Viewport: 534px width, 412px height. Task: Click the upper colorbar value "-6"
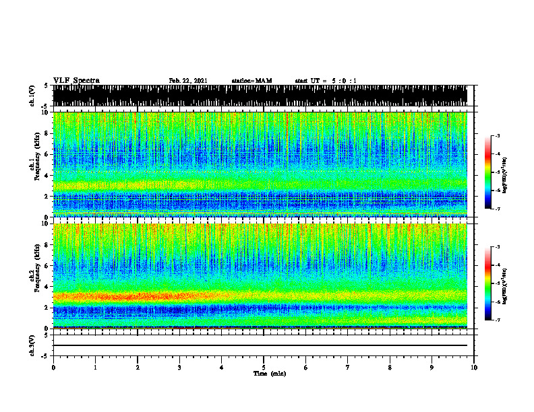click(x=498, y=191)
